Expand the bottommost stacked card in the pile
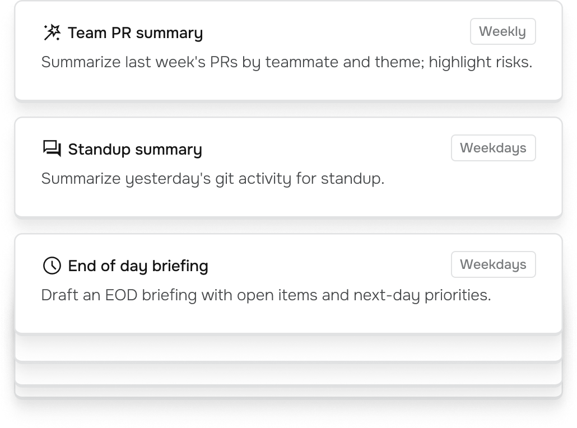This screenshot has width=577, height=428. click(288, 392)
